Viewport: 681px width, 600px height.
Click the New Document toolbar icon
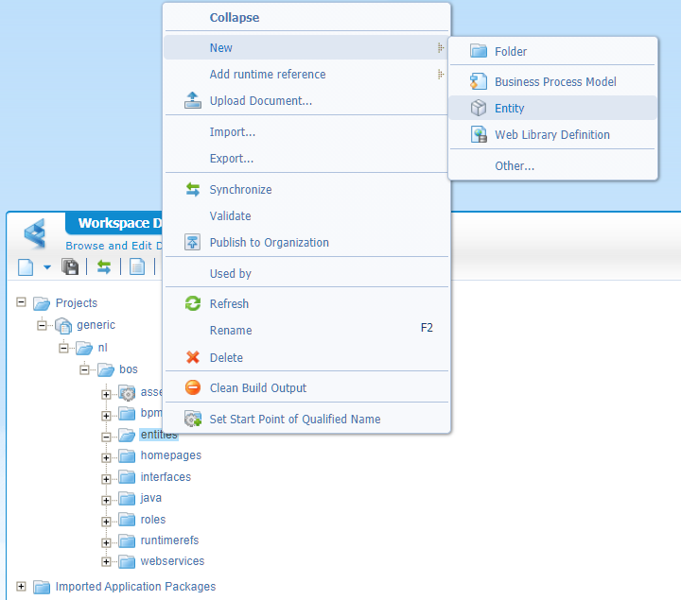26,267
